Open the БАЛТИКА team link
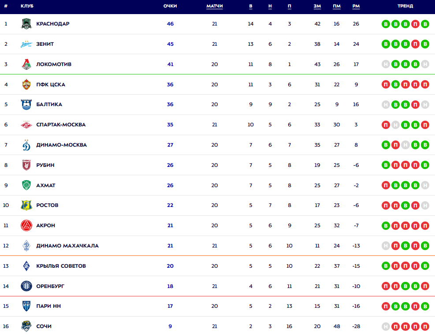This screenshot has width=435, height=336. (49, 104)
